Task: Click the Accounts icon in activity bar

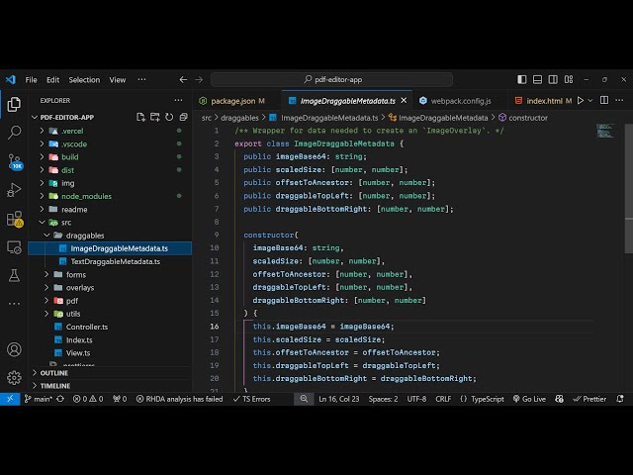Action: pyautogui.click(x=14, y=349)
